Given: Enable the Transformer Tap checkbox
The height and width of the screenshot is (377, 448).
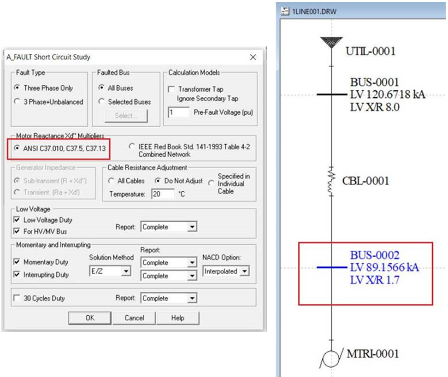Looking at the screenshot, I should tap(171, 89).
